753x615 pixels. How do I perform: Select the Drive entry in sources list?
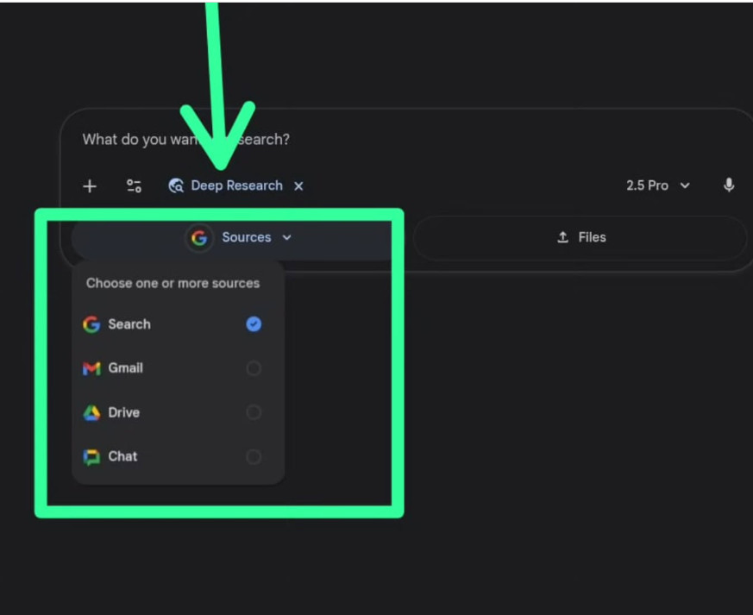coord(123,412)
